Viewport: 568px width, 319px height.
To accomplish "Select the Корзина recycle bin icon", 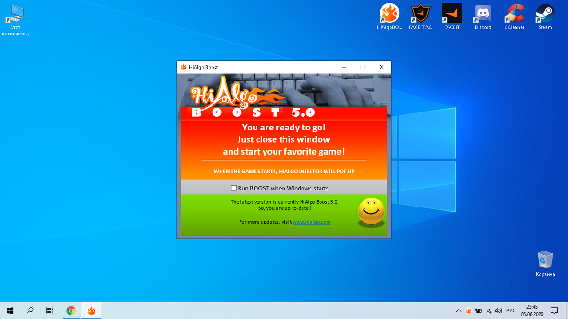I will [x=545, y=264].
